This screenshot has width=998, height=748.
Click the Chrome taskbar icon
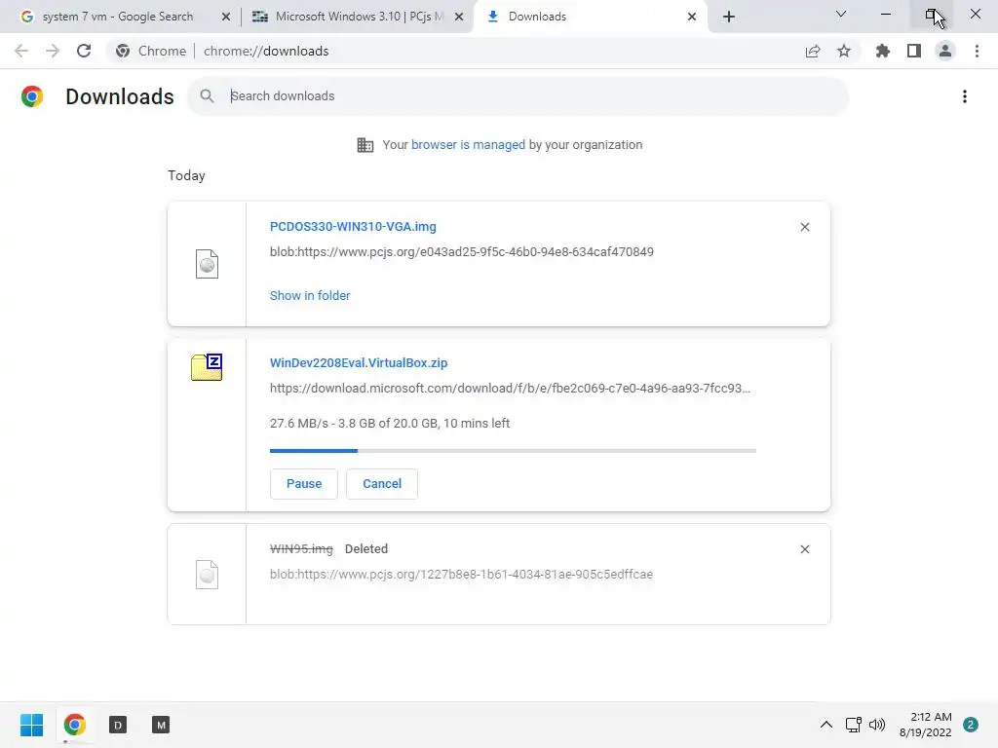coord(74,725)
